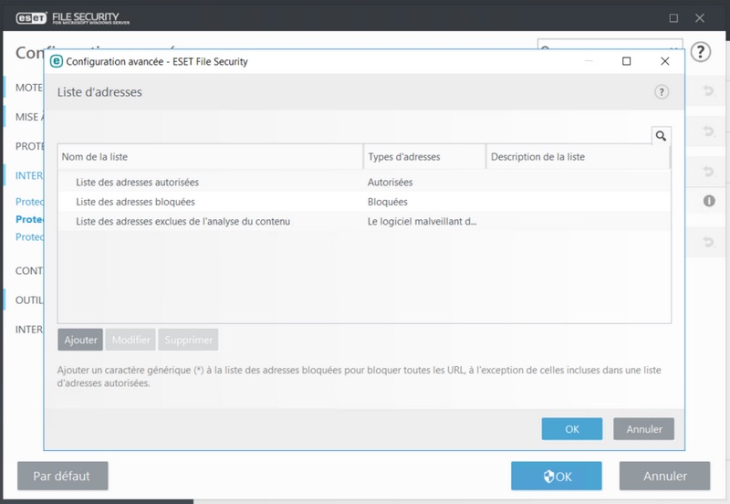Cancel the address list dialog with Annuler

pyautogui.click(x=644, y=429)
